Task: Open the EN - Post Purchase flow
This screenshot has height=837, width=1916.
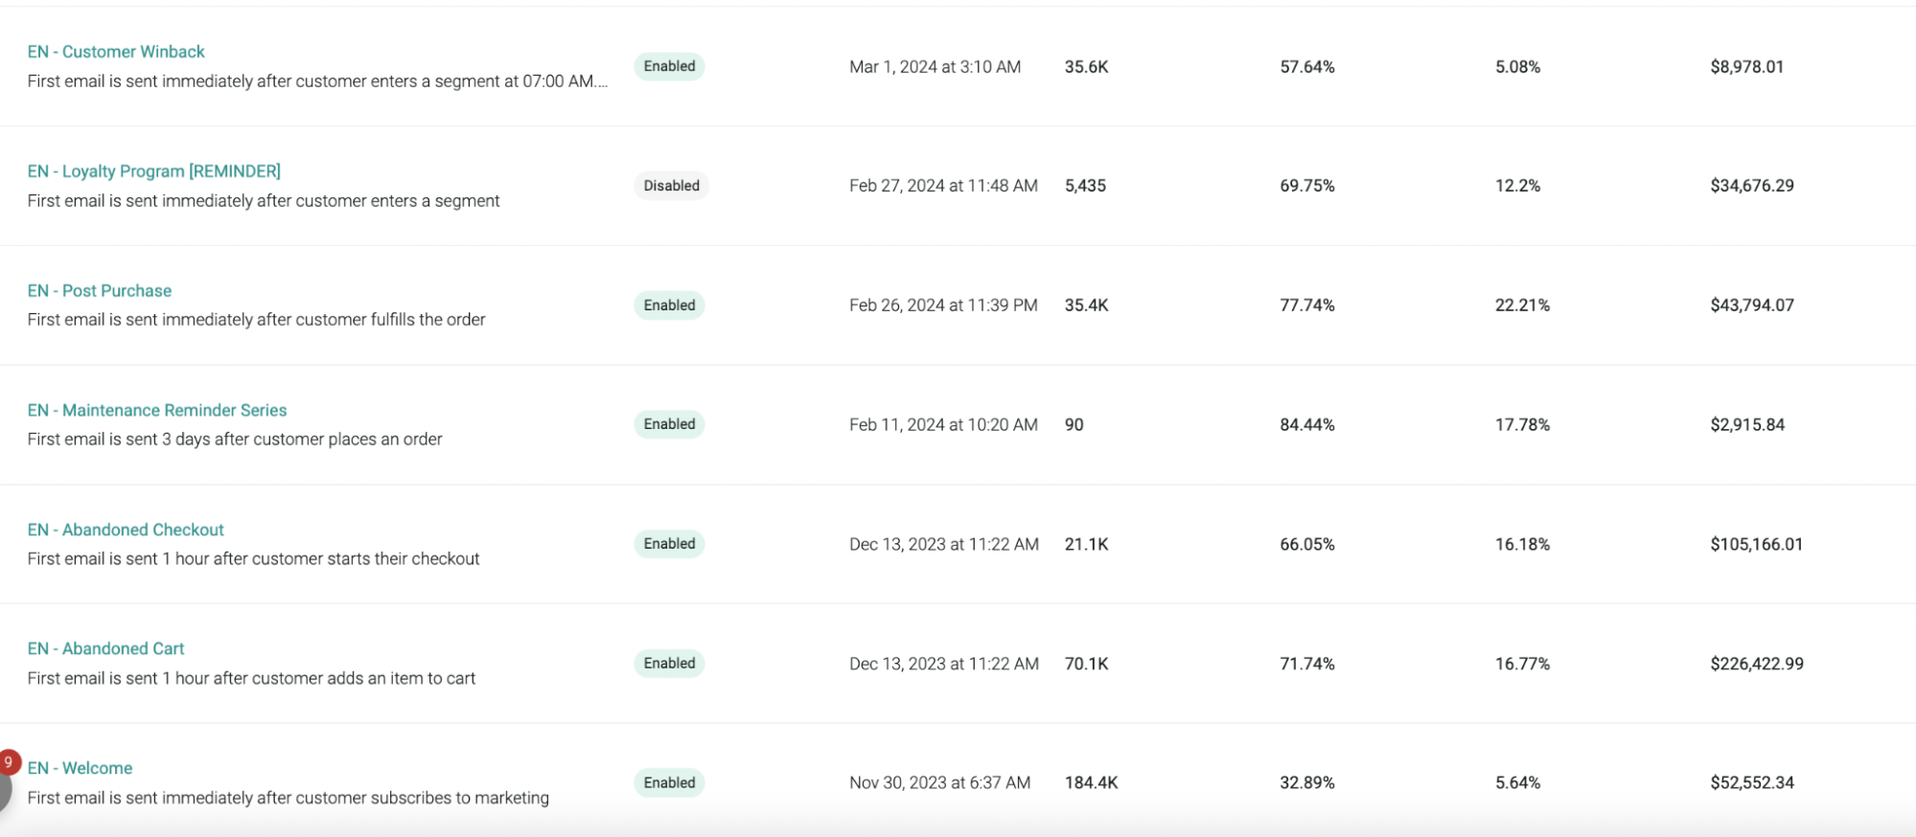Action: click(100, 291)
